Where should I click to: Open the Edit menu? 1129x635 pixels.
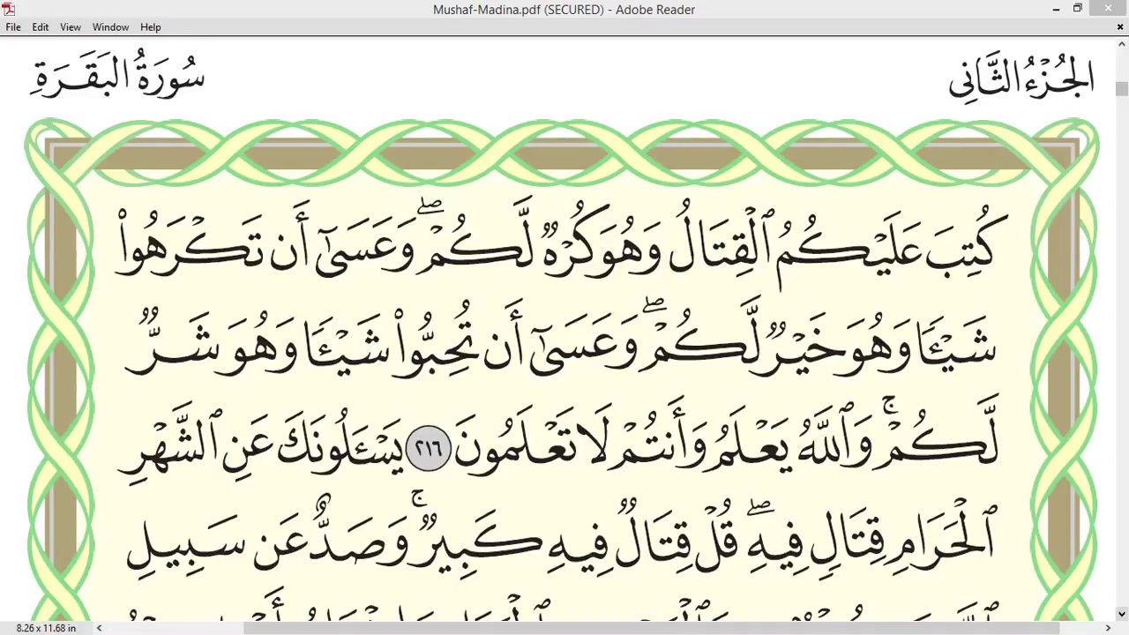(41, 27)
